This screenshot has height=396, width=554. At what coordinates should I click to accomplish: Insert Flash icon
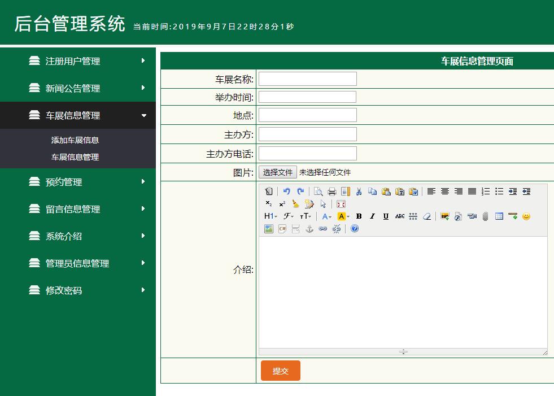[458, 216]
